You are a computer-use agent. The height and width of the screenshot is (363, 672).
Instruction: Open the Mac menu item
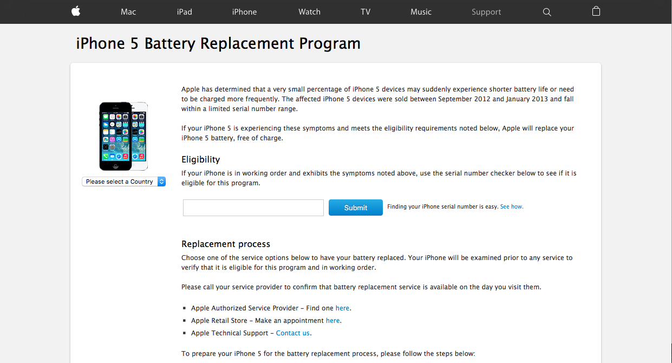(128, 12)
